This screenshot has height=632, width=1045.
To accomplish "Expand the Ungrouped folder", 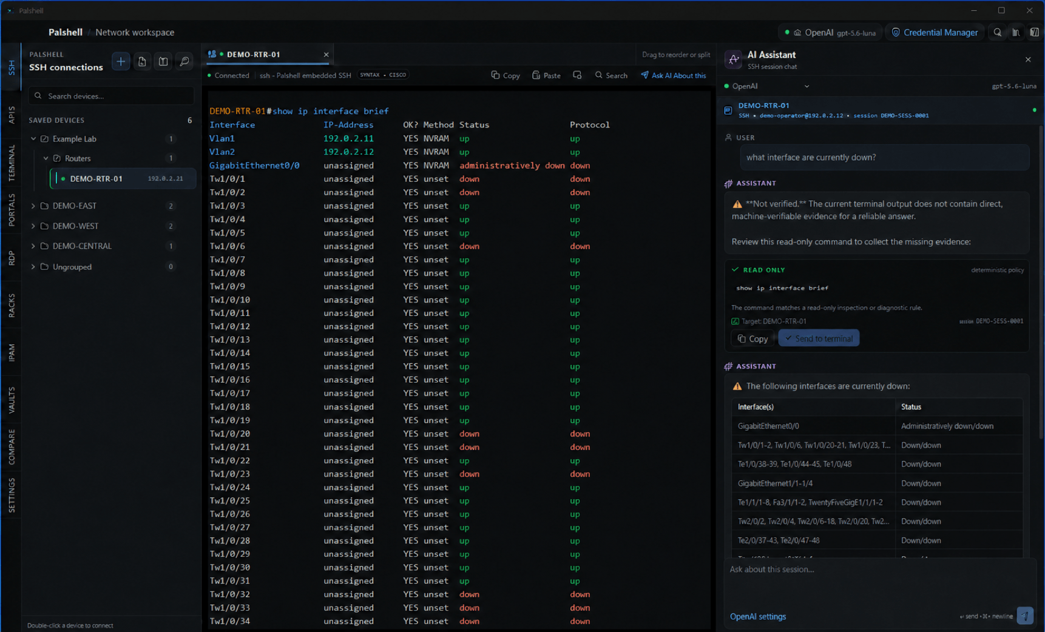I will click(33, 267).
